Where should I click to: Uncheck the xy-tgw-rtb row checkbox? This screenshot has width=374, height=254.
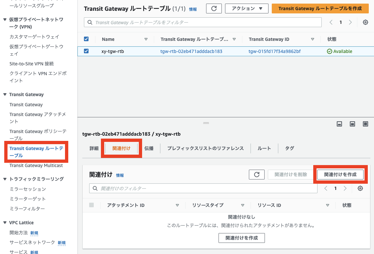pyautogui.click(x=86, y=51)
